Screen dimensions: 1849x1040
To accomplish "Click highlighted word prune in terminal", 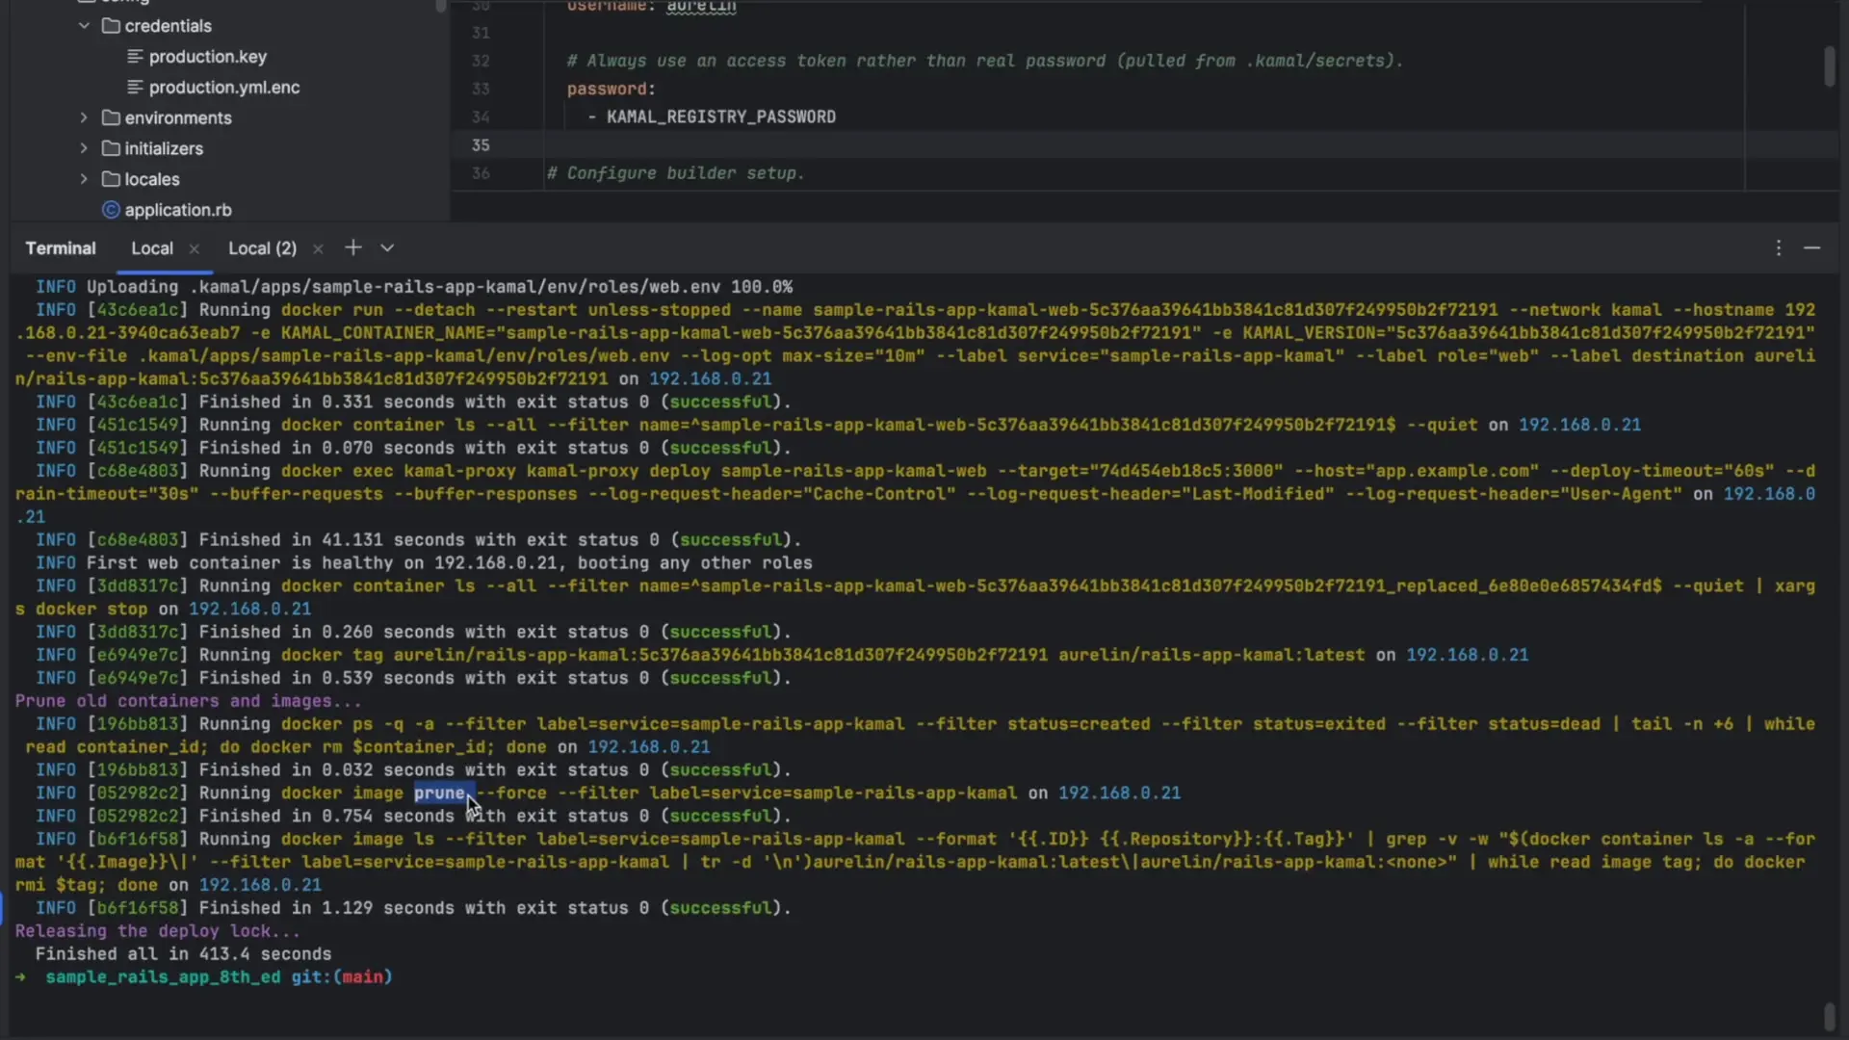I will [x=440, y=793].
